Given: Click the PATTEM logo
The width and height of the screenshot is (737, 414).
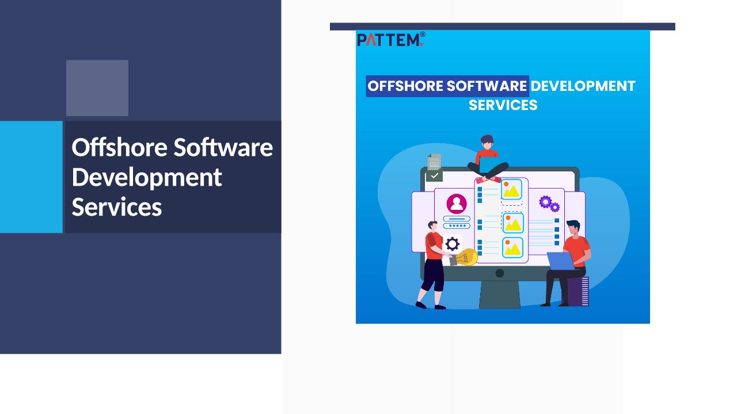Looking at the screenshot, I should pos(390,39).
